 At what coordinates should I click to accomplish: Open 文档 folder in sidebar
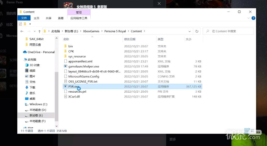(x=30, y=82)
